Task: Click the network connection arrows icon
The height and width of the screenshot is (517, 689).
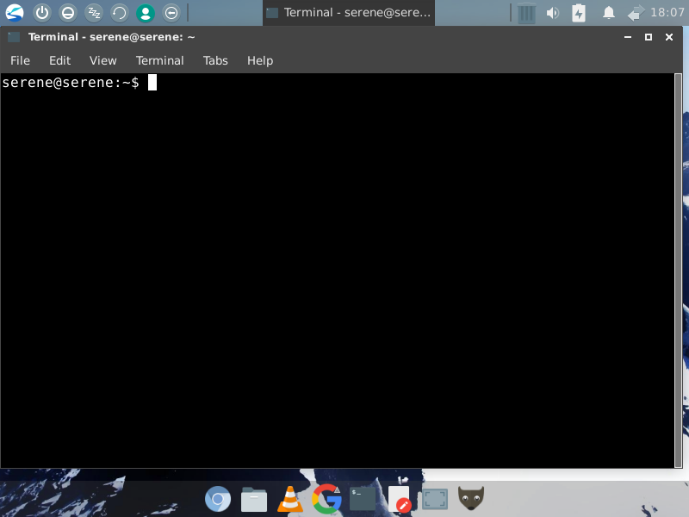Action: [636, 13]
